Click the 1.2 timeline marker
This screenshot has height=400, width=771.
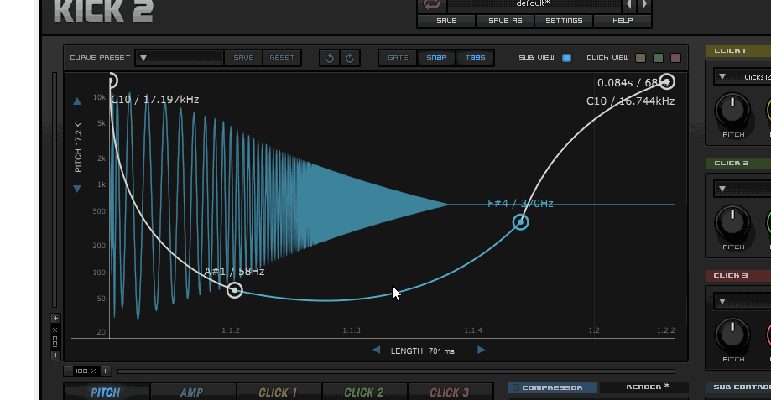pos(594,330)
